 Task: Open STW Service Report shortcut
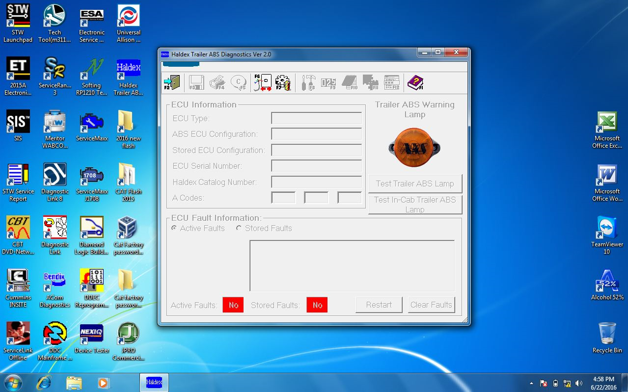click(18, 183)
